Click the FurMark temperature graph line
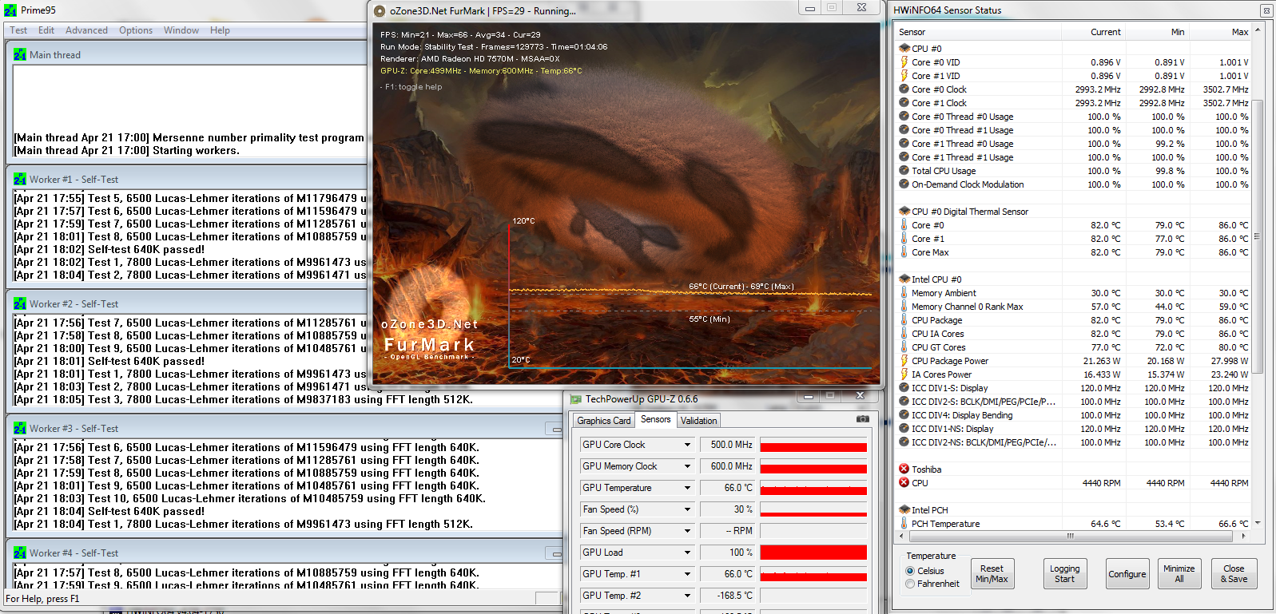The height and width of the screenshot is (614, 1276). (x=690, y=291)
